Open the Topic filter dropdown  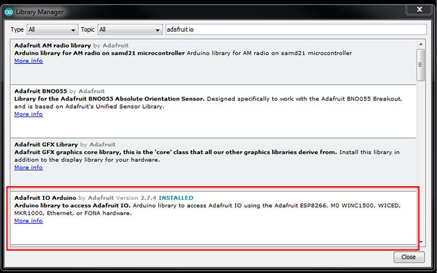click(x=129, y=29)
